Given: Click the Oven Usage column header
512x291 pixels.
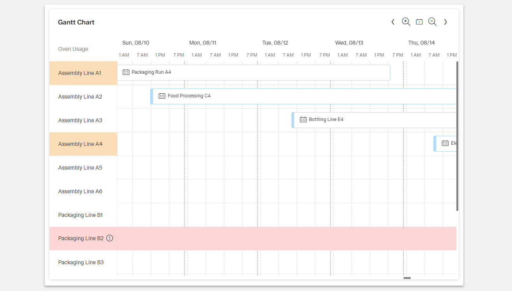Looking at the screenshot, I should [x=73, y=49].
